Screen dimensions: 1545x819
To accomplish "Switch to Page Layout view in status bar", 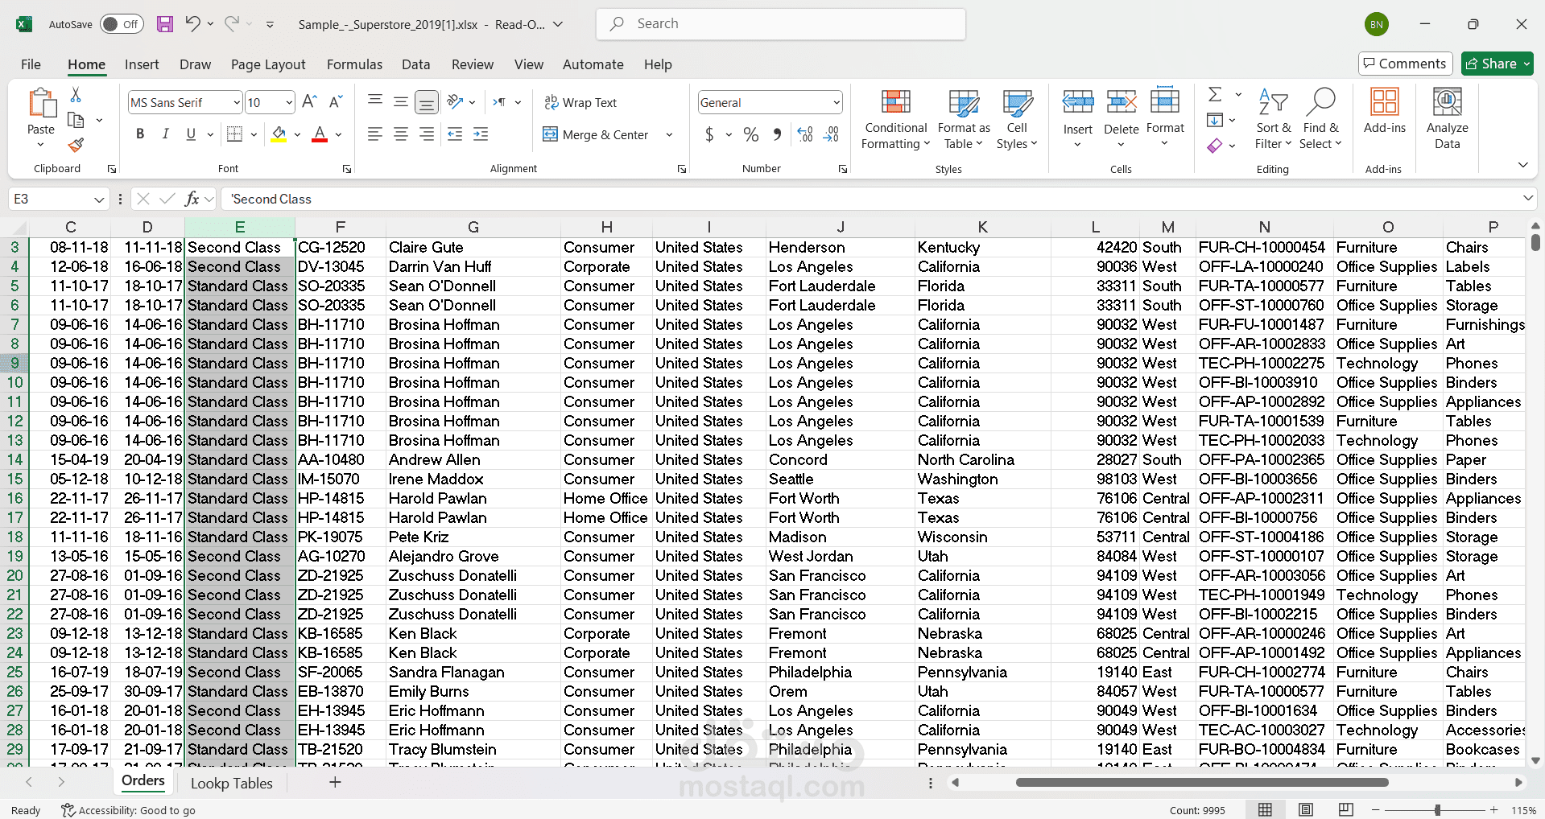I will [x=1306, y=809].
